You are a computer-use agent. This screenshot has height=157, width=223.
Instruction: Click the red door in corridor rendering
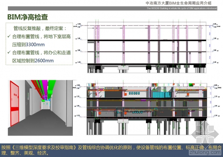point(14,103)
